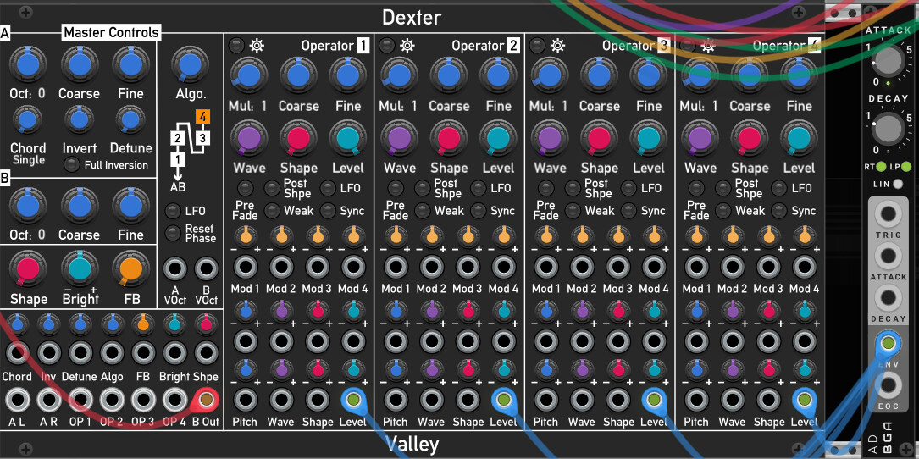Click the master A Oct knob
Screen dimensions: 919x459
point(28,63)
